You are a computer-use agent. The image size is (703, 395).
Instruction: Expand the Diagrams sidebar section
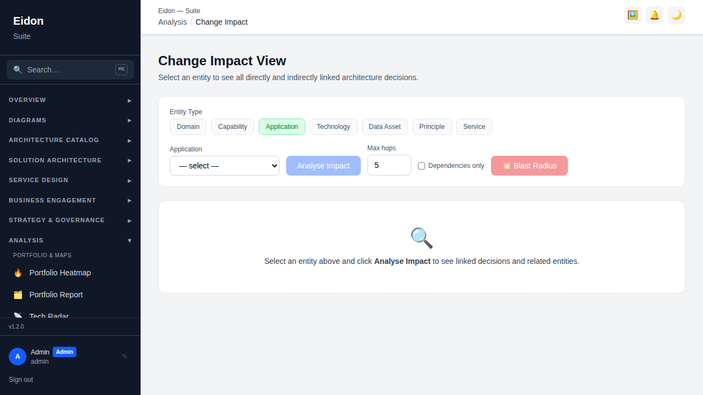click(70, 120)
